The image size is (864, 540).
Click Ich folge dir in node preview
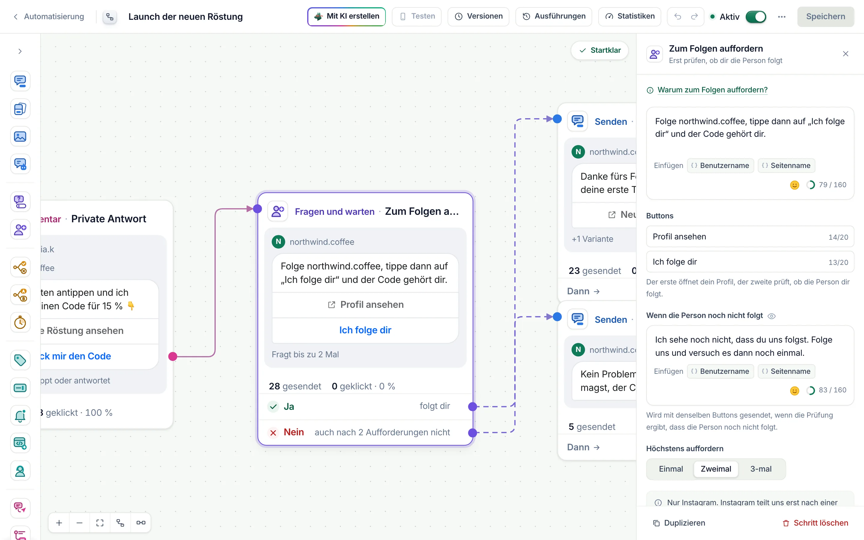[365, 330]
